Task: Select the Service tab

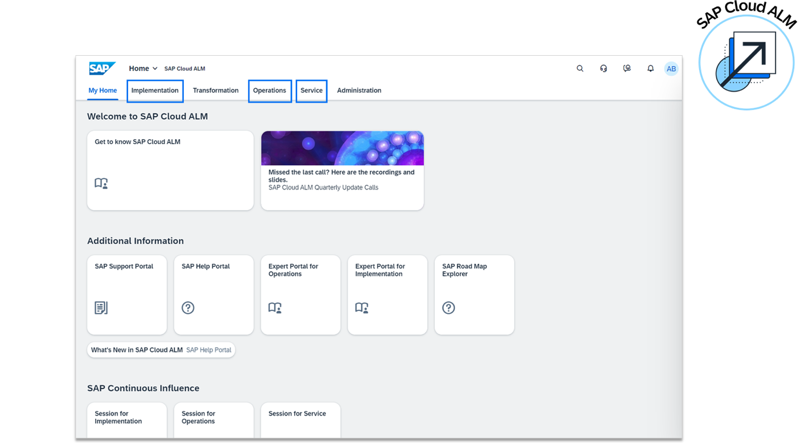Action: coord(311,90)
